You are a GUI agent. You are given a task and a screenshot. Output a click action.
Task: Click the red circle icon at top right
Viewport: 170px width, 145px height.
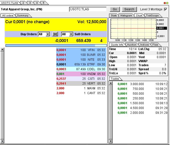(165, 3)
